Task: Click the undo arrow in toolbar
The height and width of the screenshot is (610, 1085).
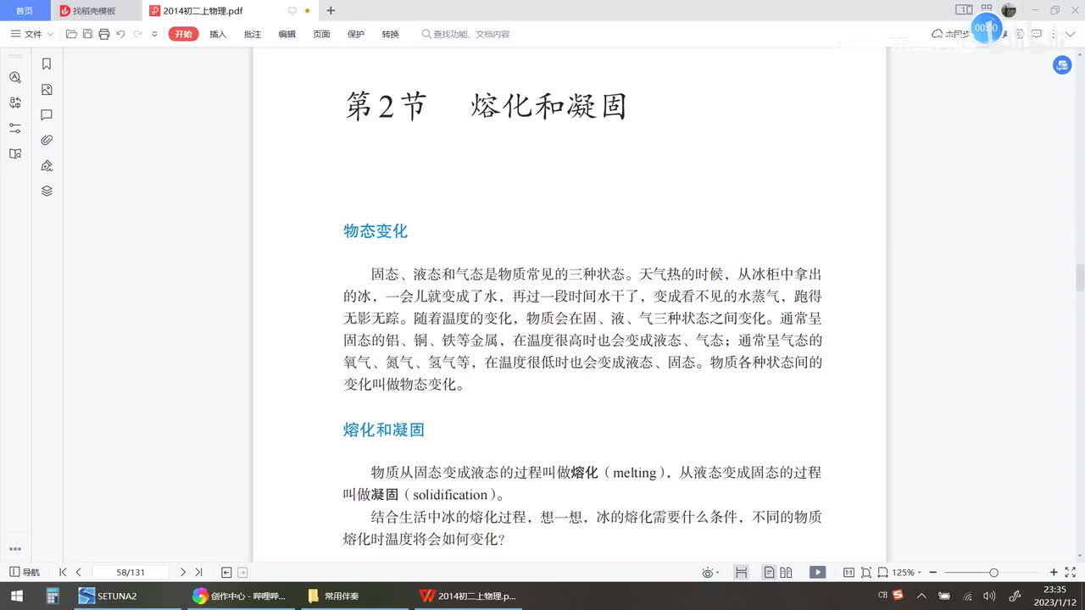Action: 120,34
